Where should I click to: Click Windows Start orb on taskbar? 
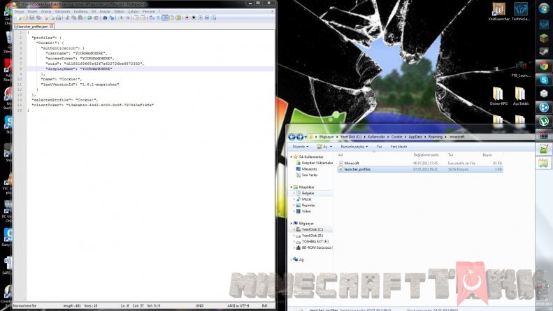click(x=544, y=8)
